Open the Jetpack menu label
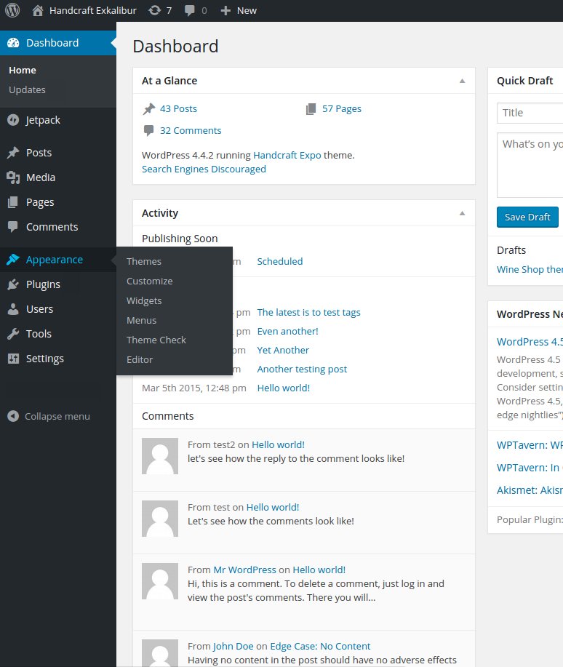 point(43,120)
